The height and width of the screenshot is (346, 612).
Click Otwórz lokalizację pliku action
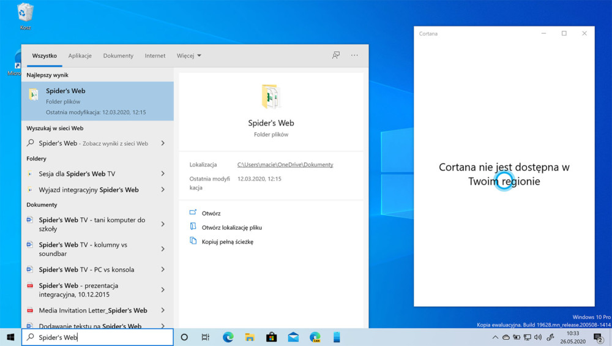(x=232, y=227)
